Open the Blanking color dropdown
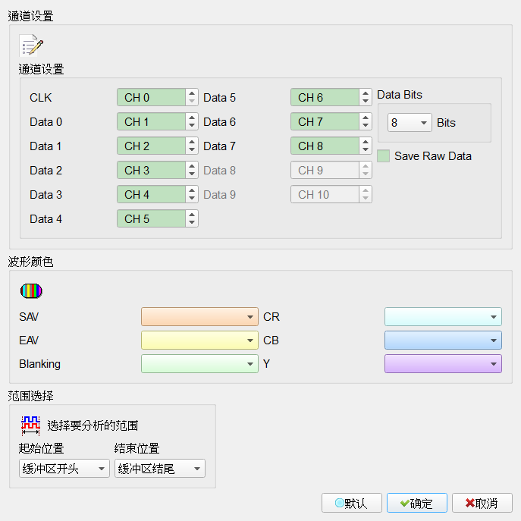521x521 pixels. 199,364
